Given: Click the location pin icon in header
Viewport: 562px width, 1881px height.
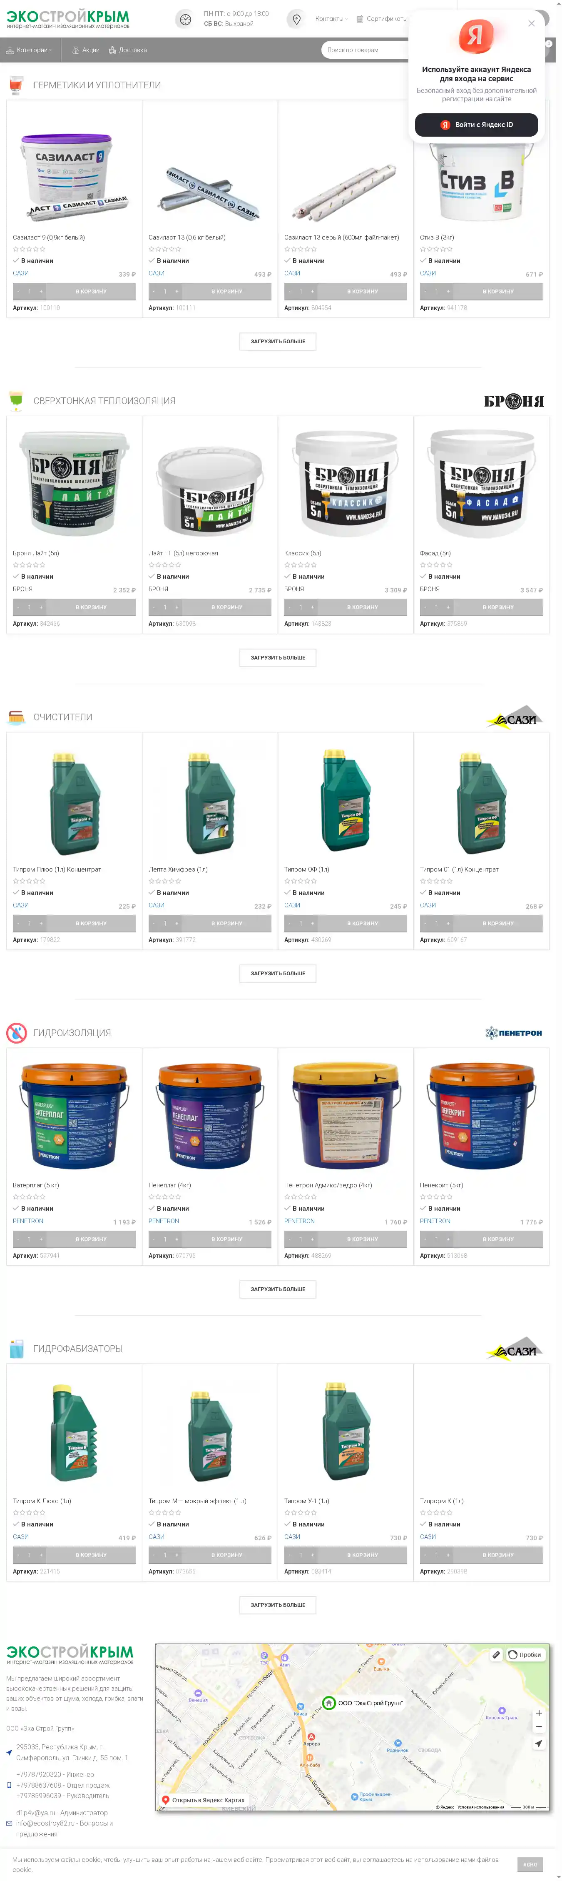Looking at the screenshot, I should click(296, 20).
